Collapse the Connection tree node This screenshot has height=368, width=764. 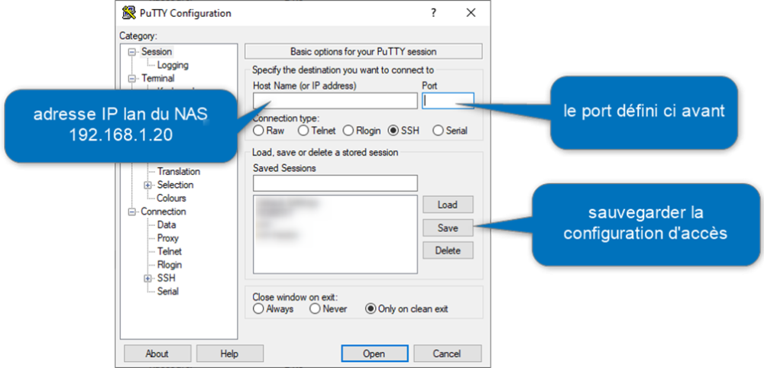pyautogui.click(x=131, y=211)
